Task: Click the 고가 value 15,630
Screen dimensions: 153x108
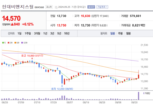Action: point(85,16)
